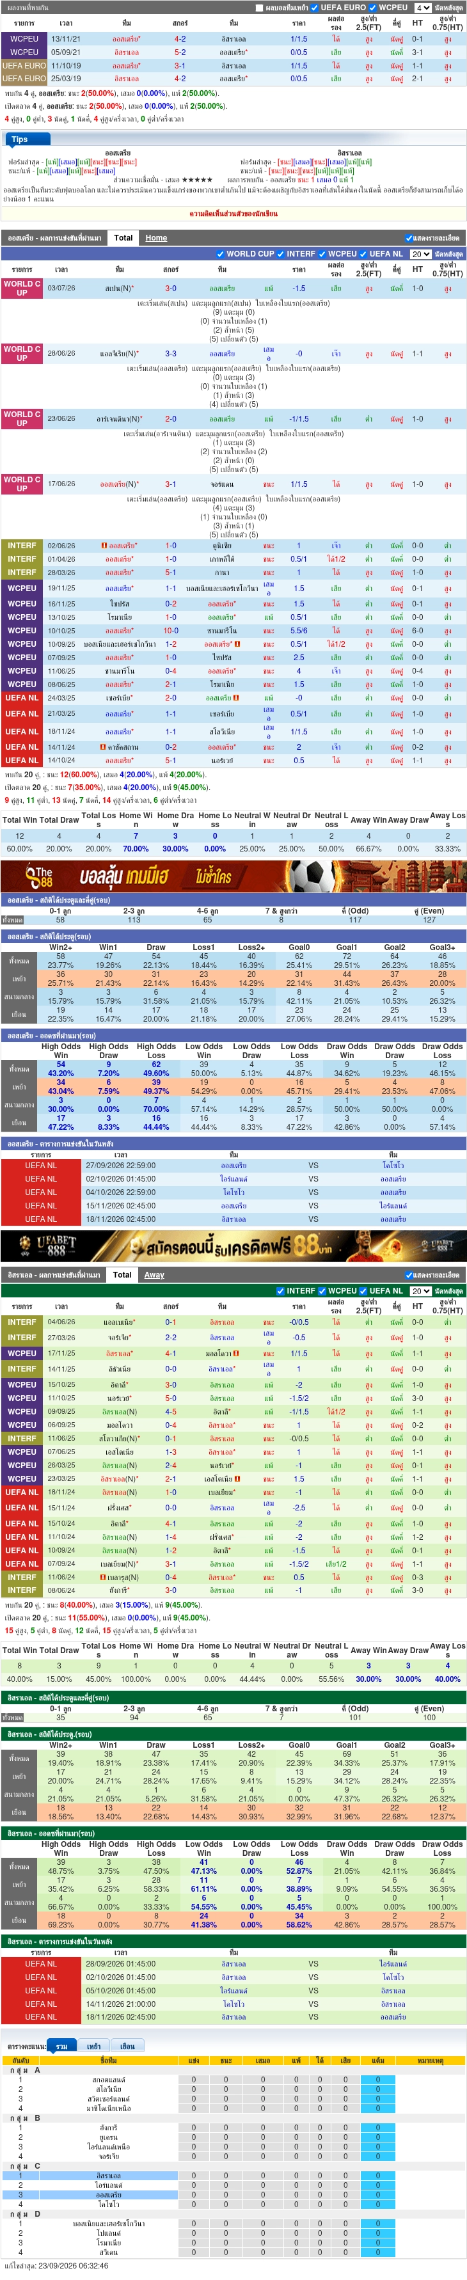
Task: Open the อิสราเอล section match count dropdown 20
Action: (x=421, y=1292)
